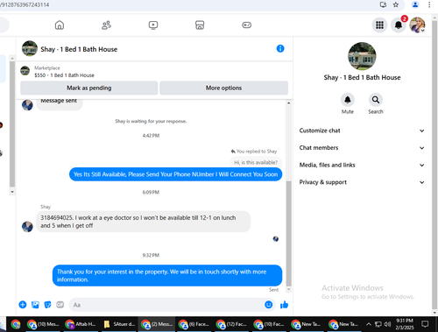Open volume icon in system tray
The height and width of the screenshot is (332, 438).
387,324
